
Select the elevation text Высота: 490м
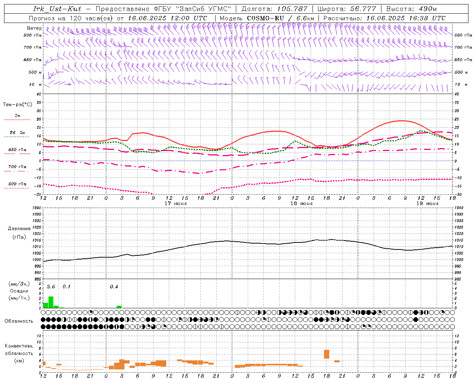coord(411,9)
